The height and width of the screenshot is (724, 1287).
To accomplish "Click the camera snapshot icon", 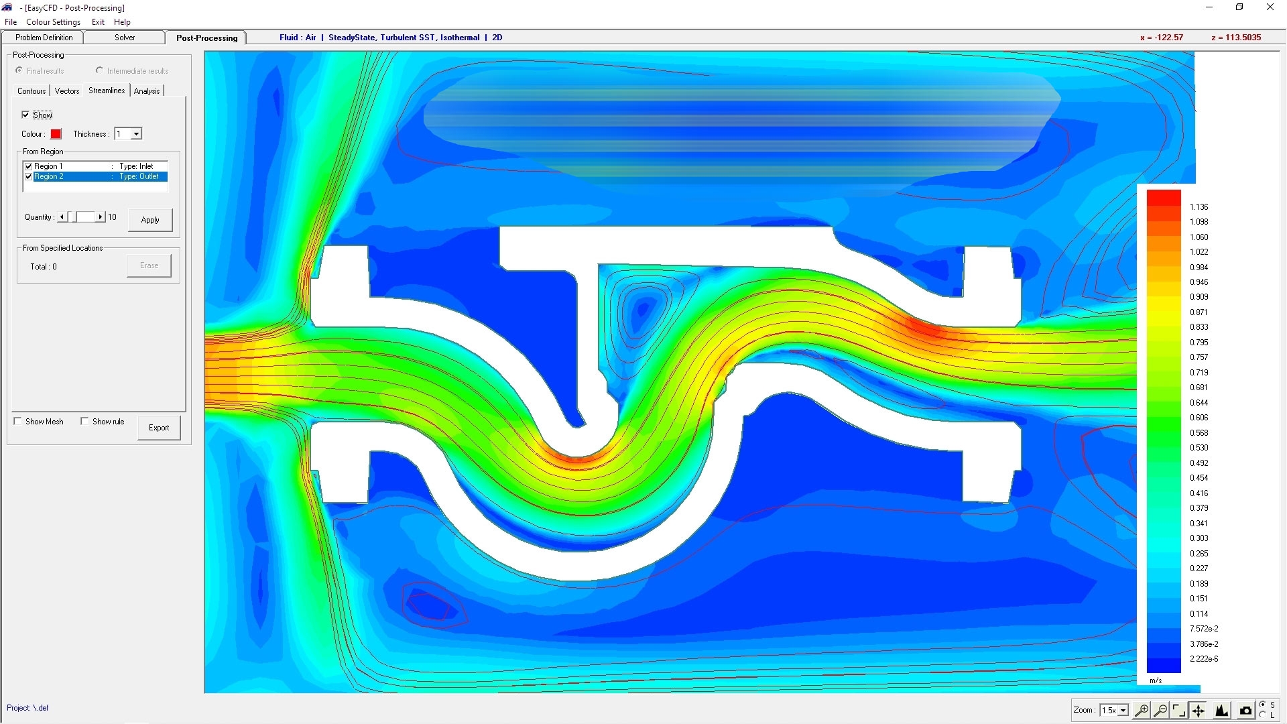I will click(1245, 710).
